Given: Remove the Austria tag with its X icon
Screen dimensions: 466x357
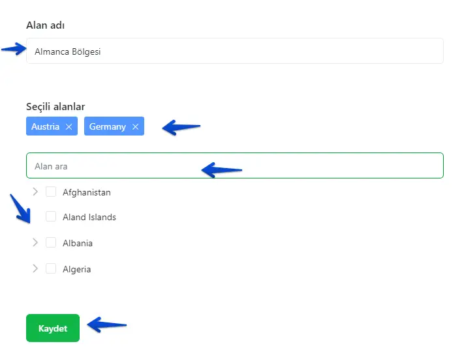Looking at the screenshot, I should [x=69, y=126].
